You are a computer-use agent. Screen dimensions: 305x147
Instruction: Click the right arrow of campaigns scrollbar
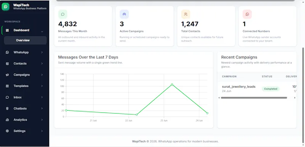[295, 98]
